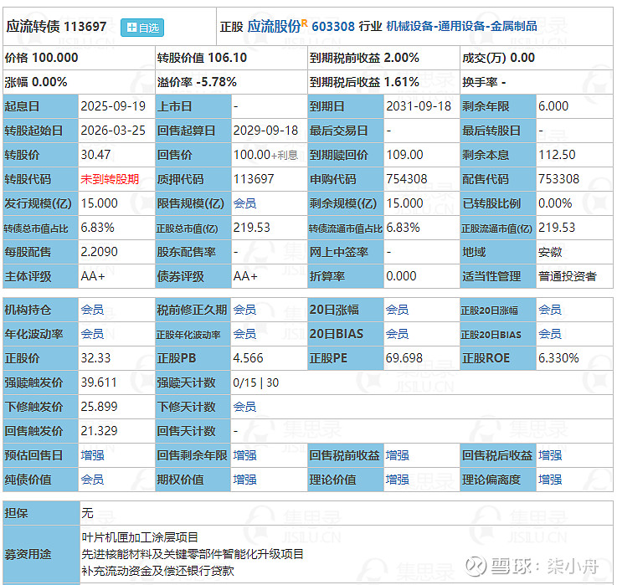Select the 到期赎回价 value 109.00
Viewport: 617px width, 585px height.
[404, 155]
